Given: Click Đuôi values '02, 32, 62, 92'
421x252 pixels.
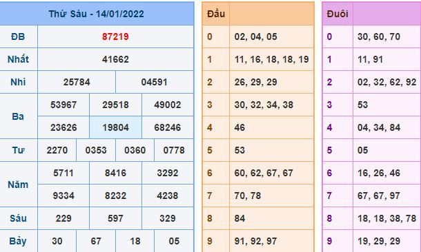Looking at the screenshot, I should (x=387, y=82).
